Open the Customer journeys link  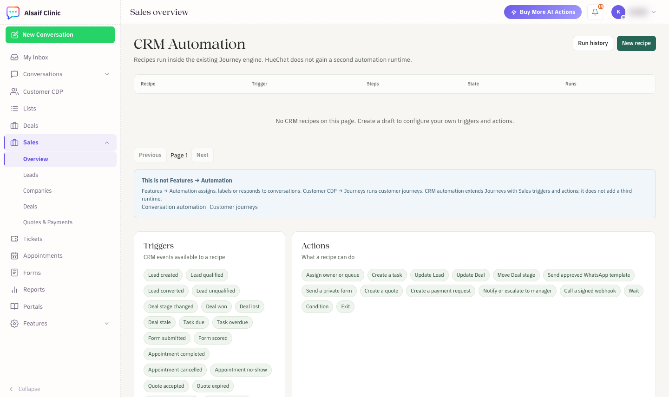point(234,207)
